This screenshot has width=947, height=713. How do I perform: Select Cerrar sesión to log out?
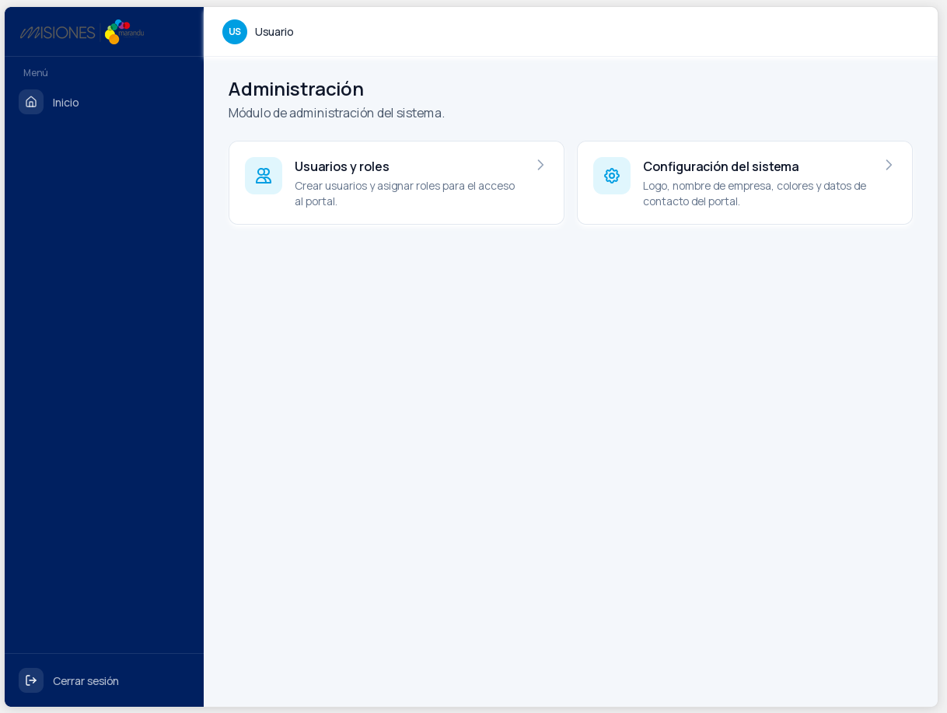point(104,680)
